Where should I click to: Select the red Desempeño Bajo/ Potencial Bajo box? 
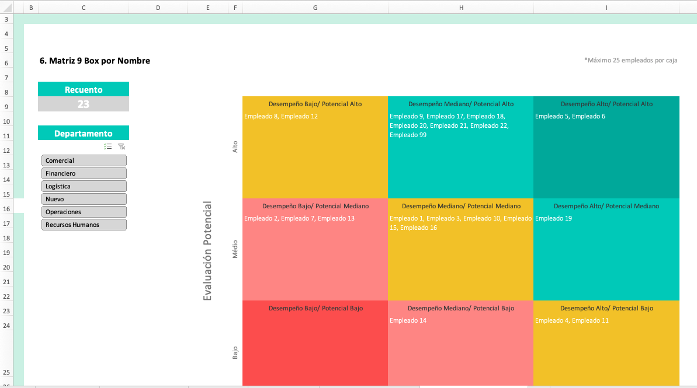point(314,344)
